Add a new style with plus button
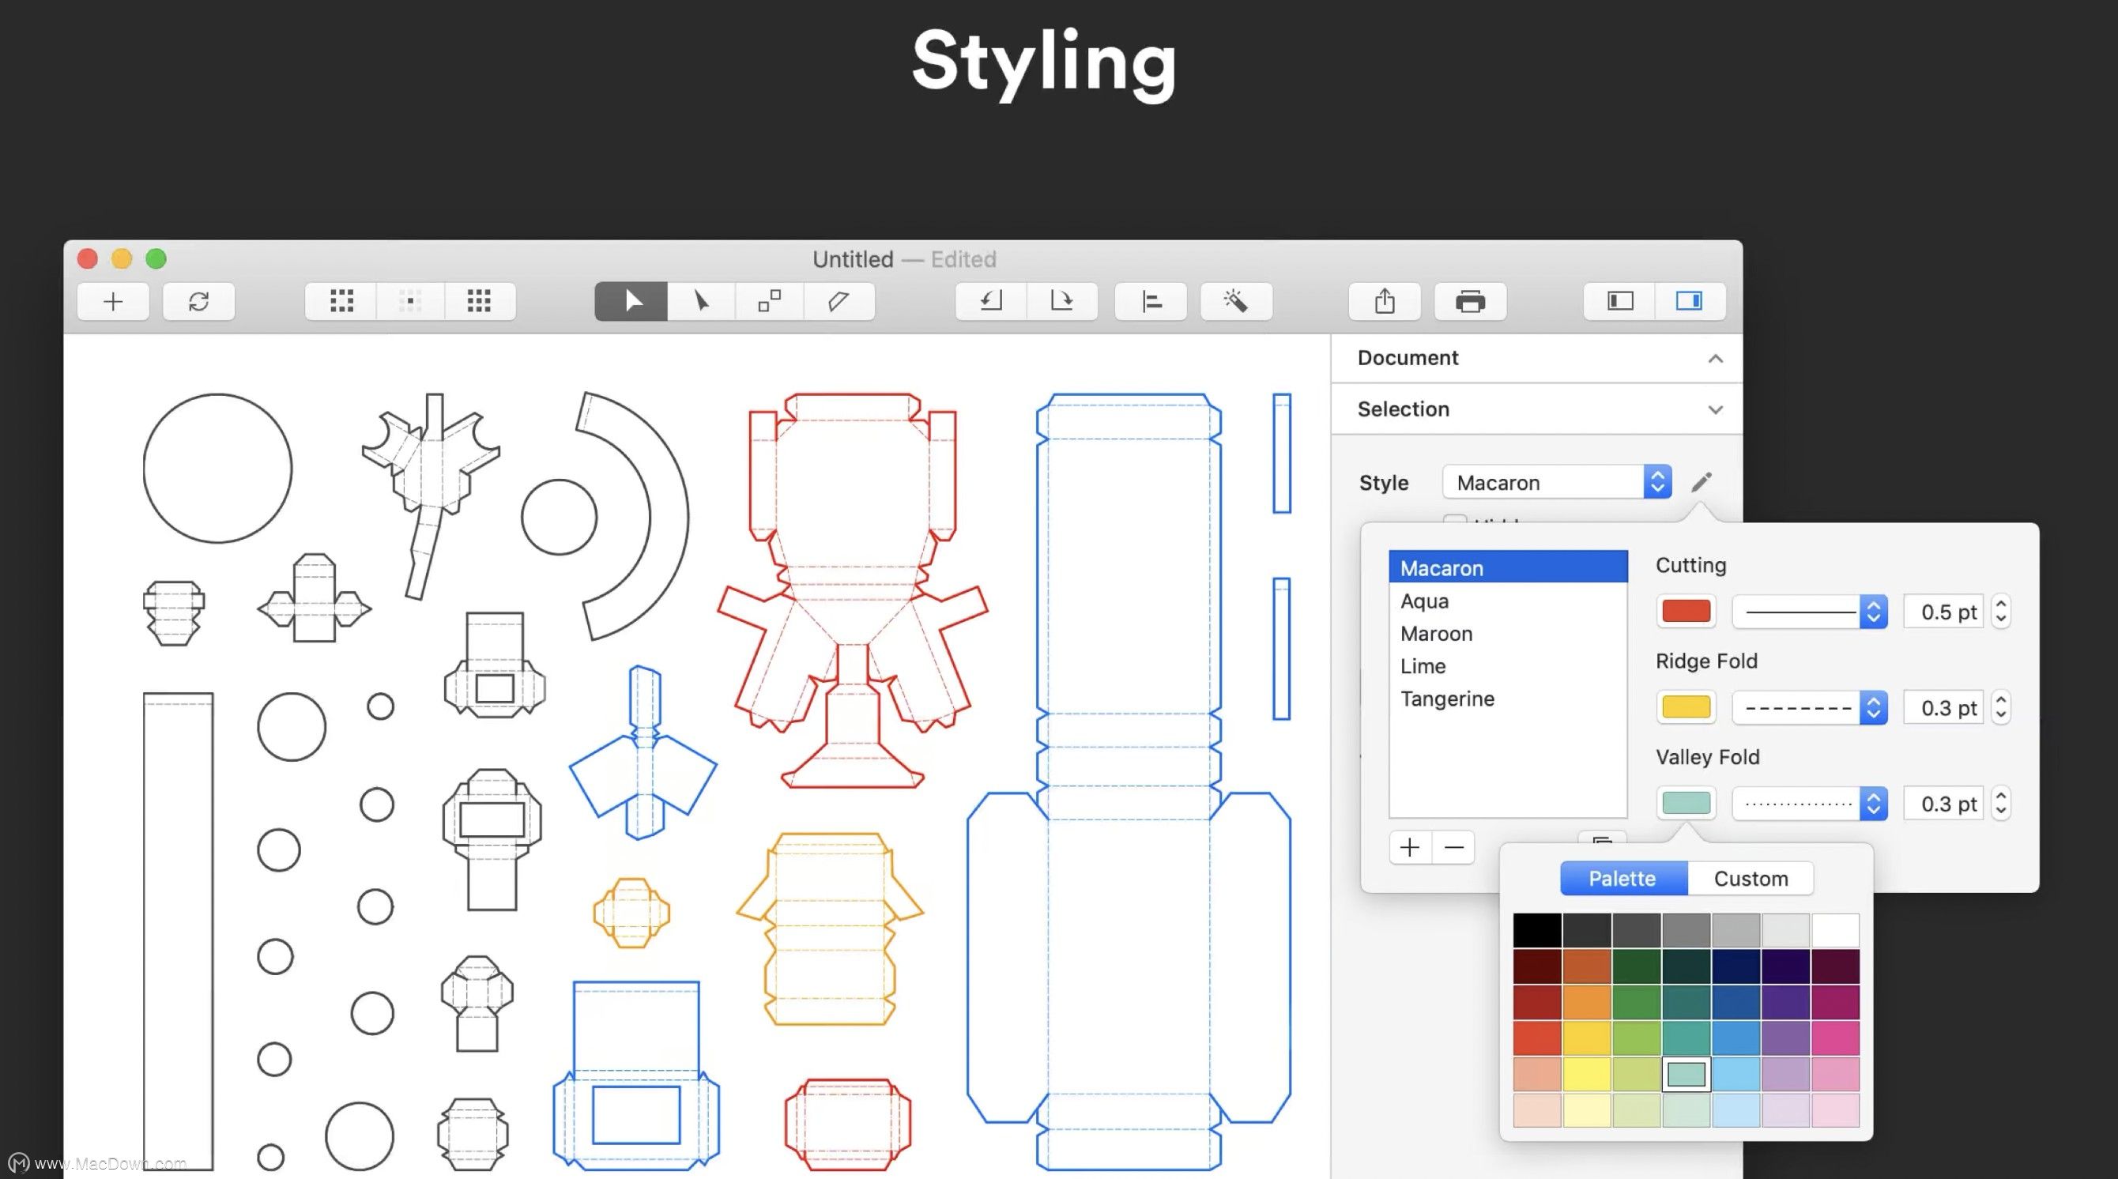This screenshot has width=2118, height=1179. click(1410, 848)
